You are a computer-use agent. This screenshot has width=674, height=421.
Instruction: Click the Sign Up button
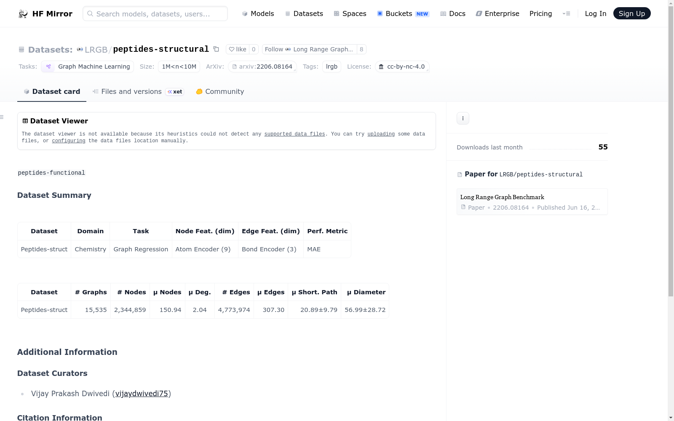point(632,13)
